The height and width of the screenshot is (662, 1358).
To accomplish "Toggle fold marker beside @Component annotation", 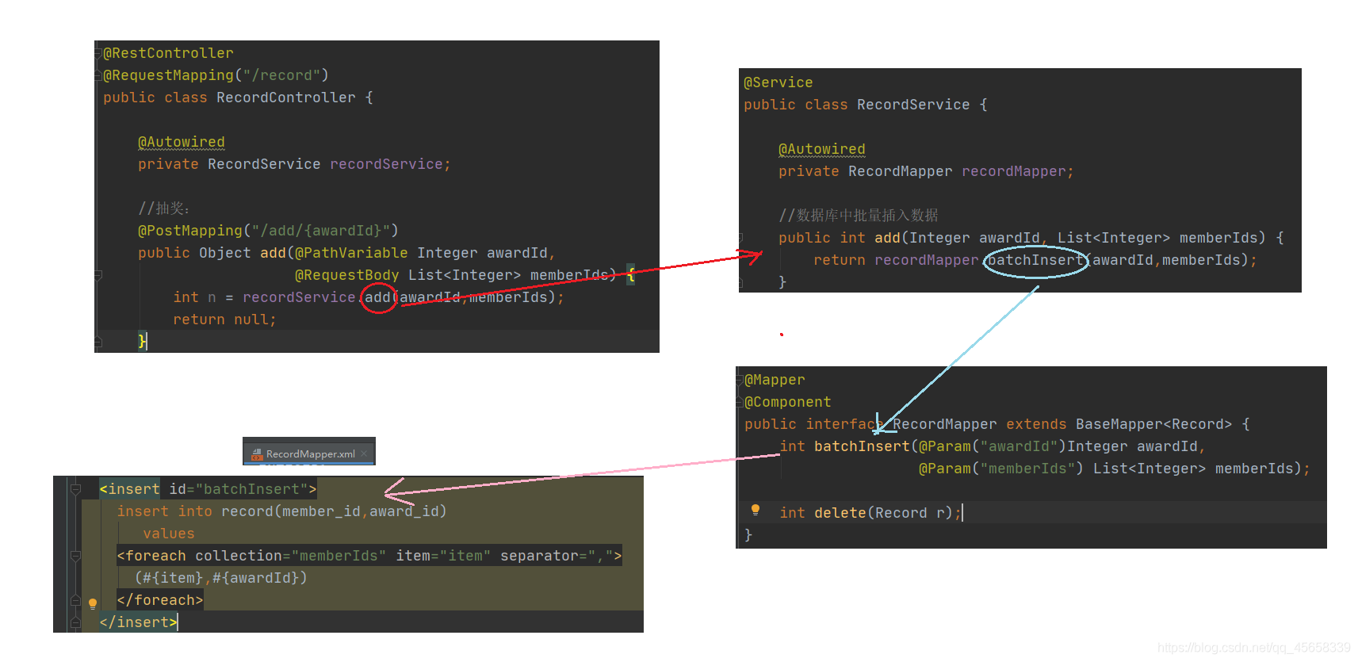I will (x=740, y=402).
